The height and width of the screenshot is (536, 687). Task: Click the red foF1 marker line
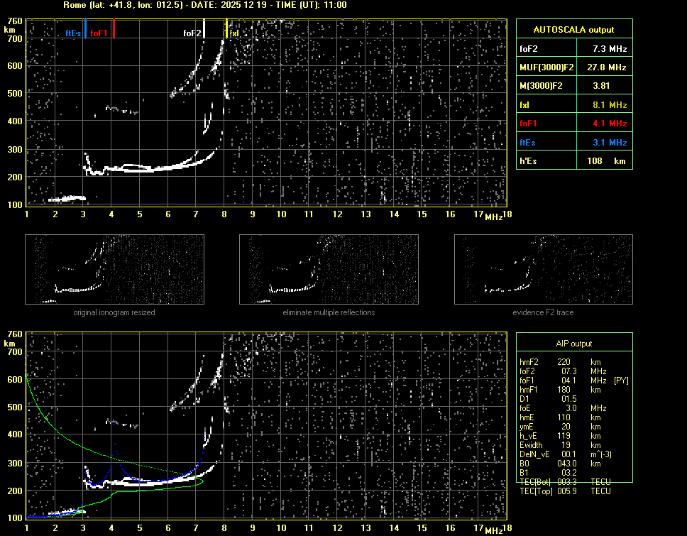tap(114, 30)
